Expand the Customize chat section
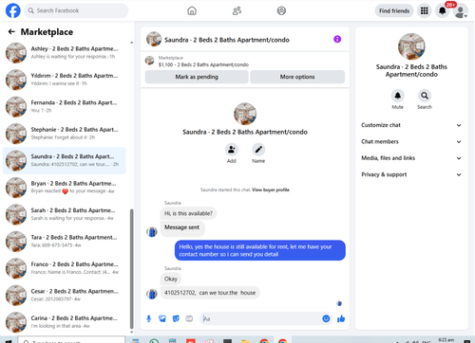Image resolution: width=475 pixels, height=343 pixels. (411, 125)
